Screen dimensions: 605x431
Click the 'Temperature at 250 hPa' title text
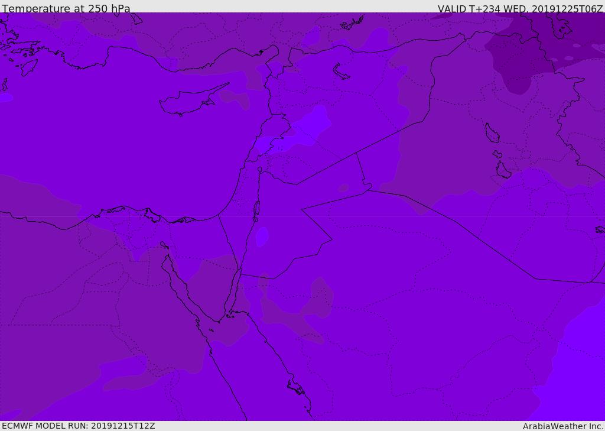pyautogui.click(x=66, y=8)
